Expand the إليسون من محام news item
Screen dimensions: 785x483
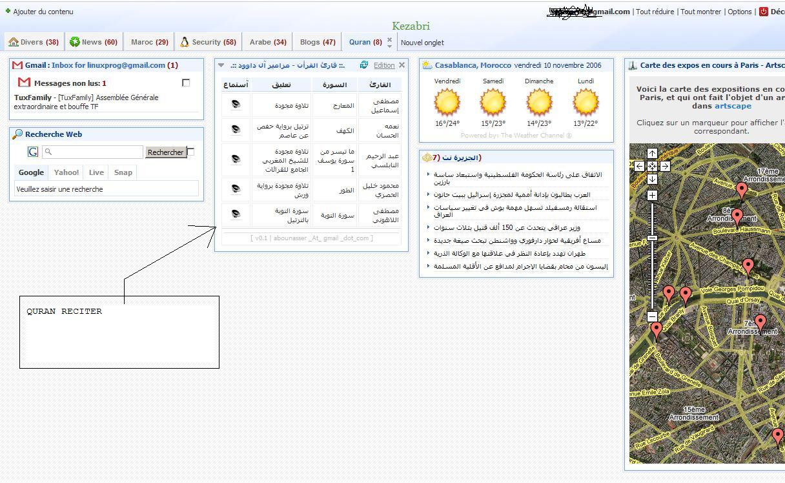pyautogui.click(x=428, y=266)
